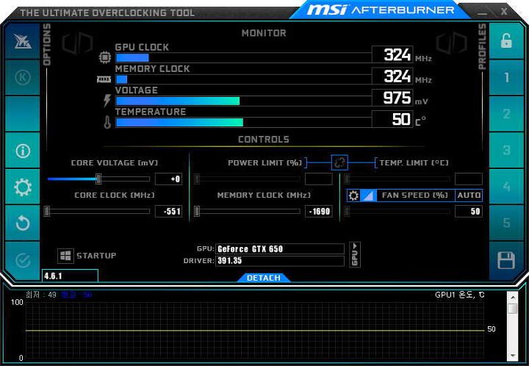Click scroll up arrow on graph scrollbar
529x366 pixels.
(x=513, y=297)
